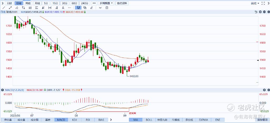Open MACD panel settings gear
Viewport: 270px width, 123px height.
tap(268, 90)
